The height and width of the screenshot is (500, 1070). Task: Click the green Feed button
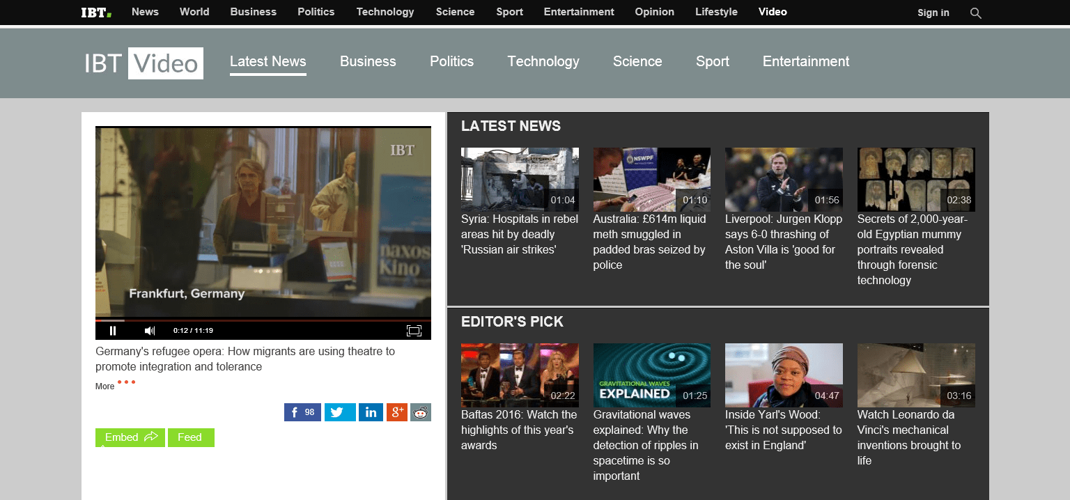click(191, 437)
